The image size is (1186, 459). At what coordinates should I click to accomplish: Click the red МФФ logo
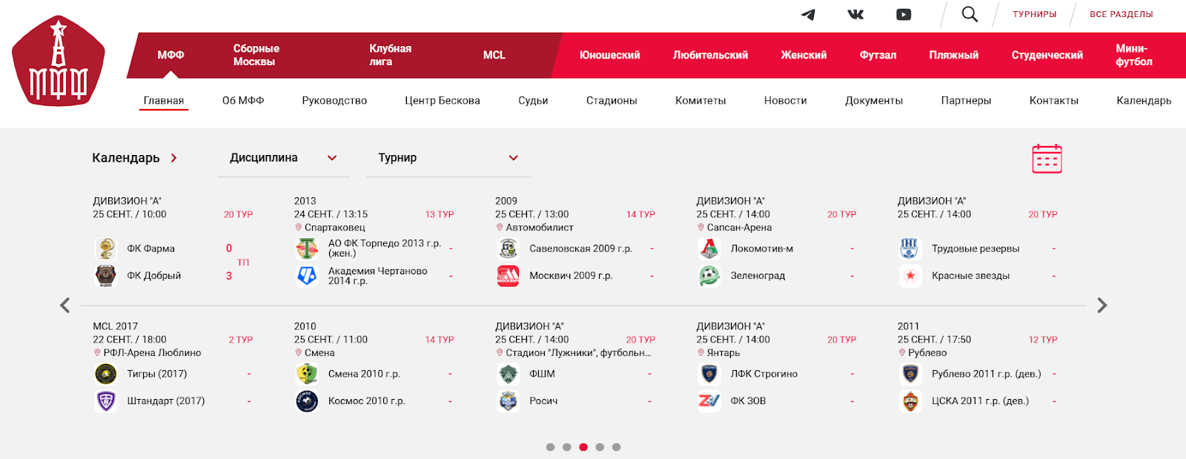(59, 61)
